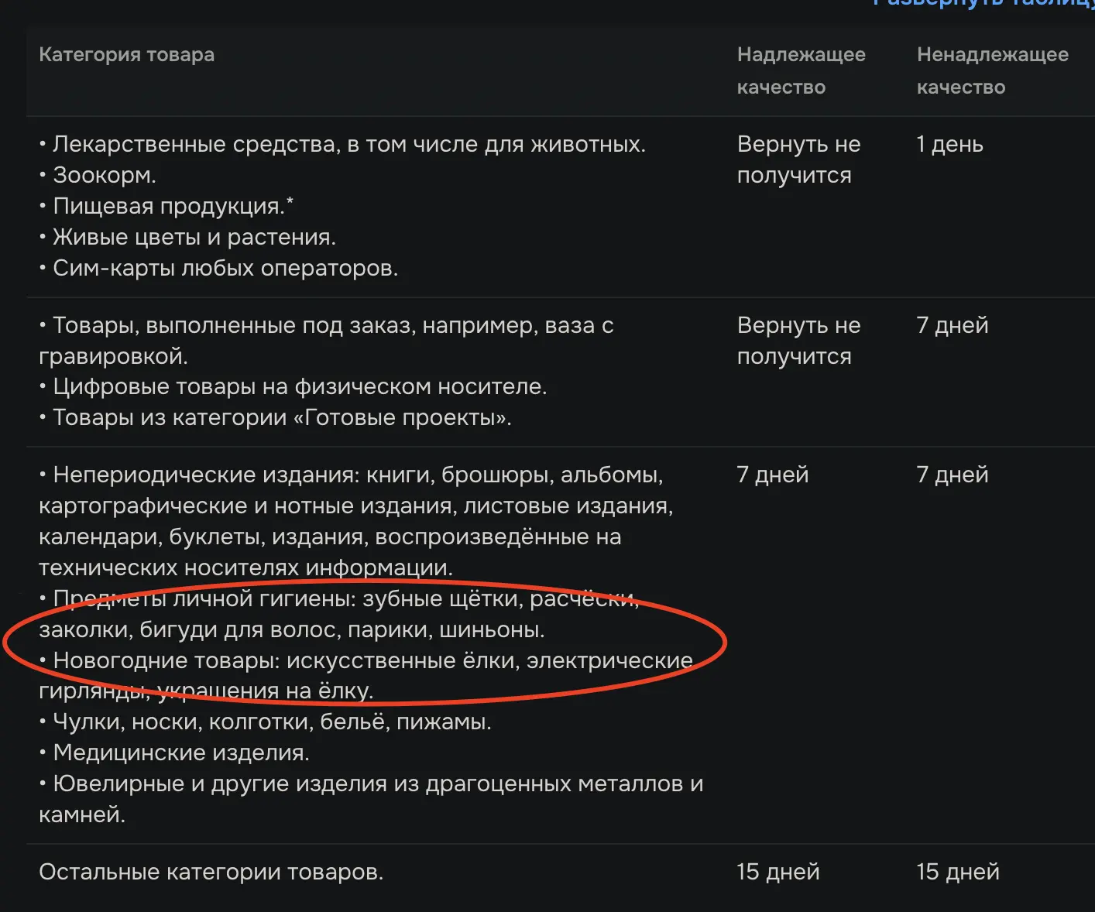Click the 'Категория товара' column header
The width and height of the screenshot is (1095, 912).
coord(126,55)
